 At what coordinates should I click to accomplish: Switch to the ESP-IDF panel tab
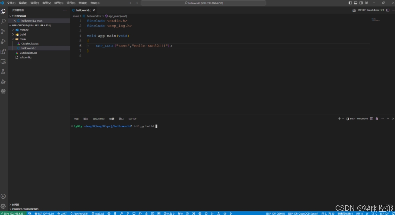click(x=132, y=119)
